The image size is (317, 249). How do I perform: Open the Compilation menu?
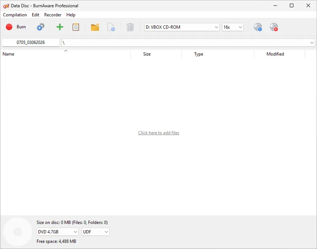click(x=15, y=15)
